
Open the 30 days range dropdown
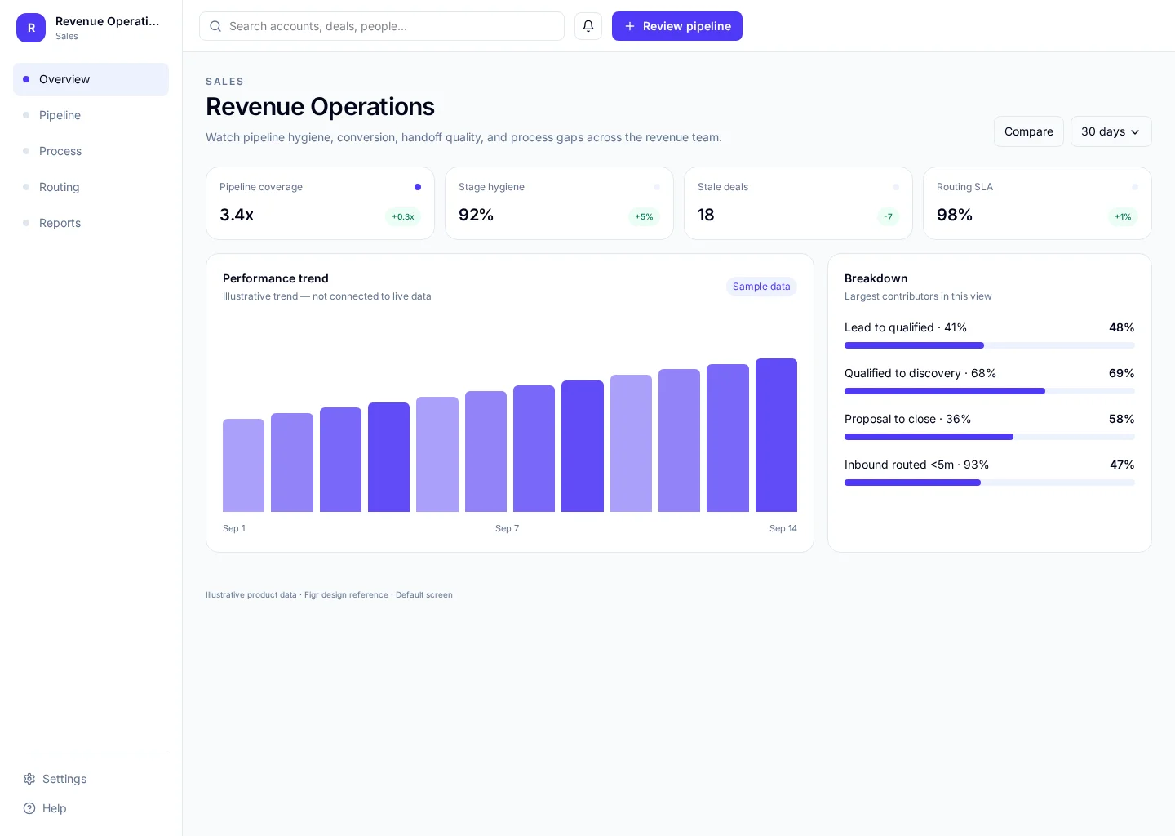[x=1111, y=131]
